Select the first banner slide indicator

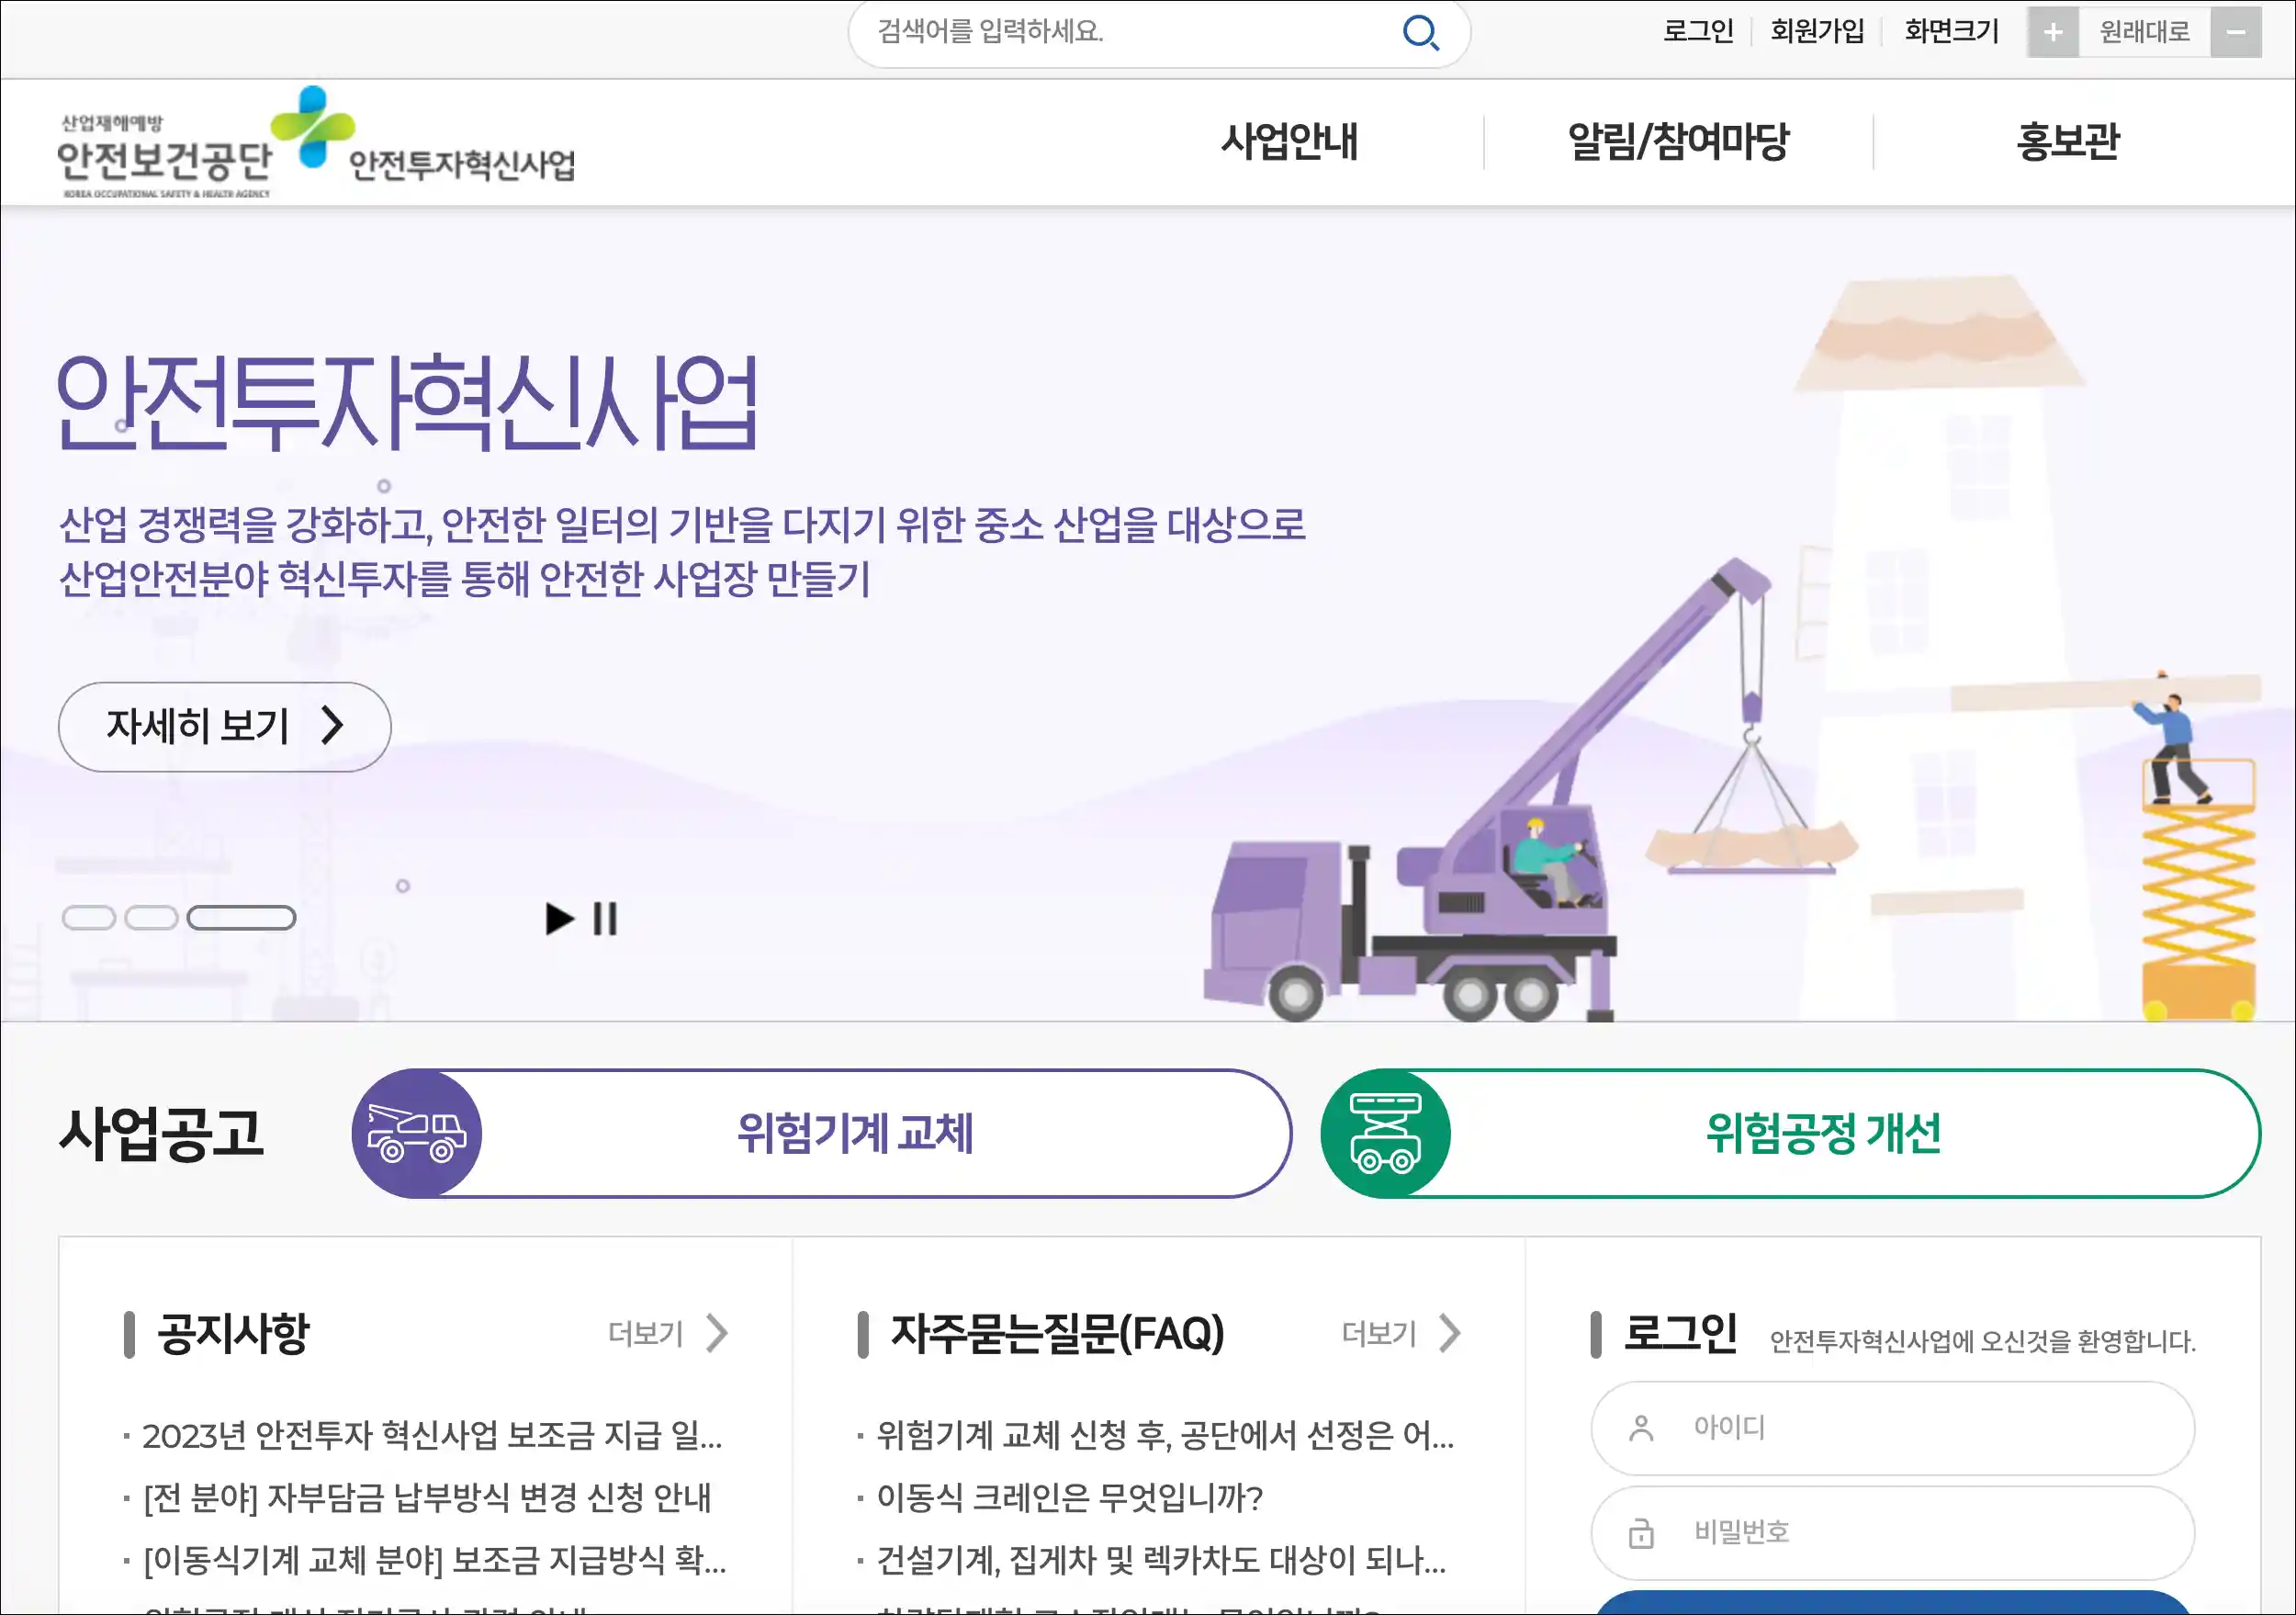pos(89,917)
